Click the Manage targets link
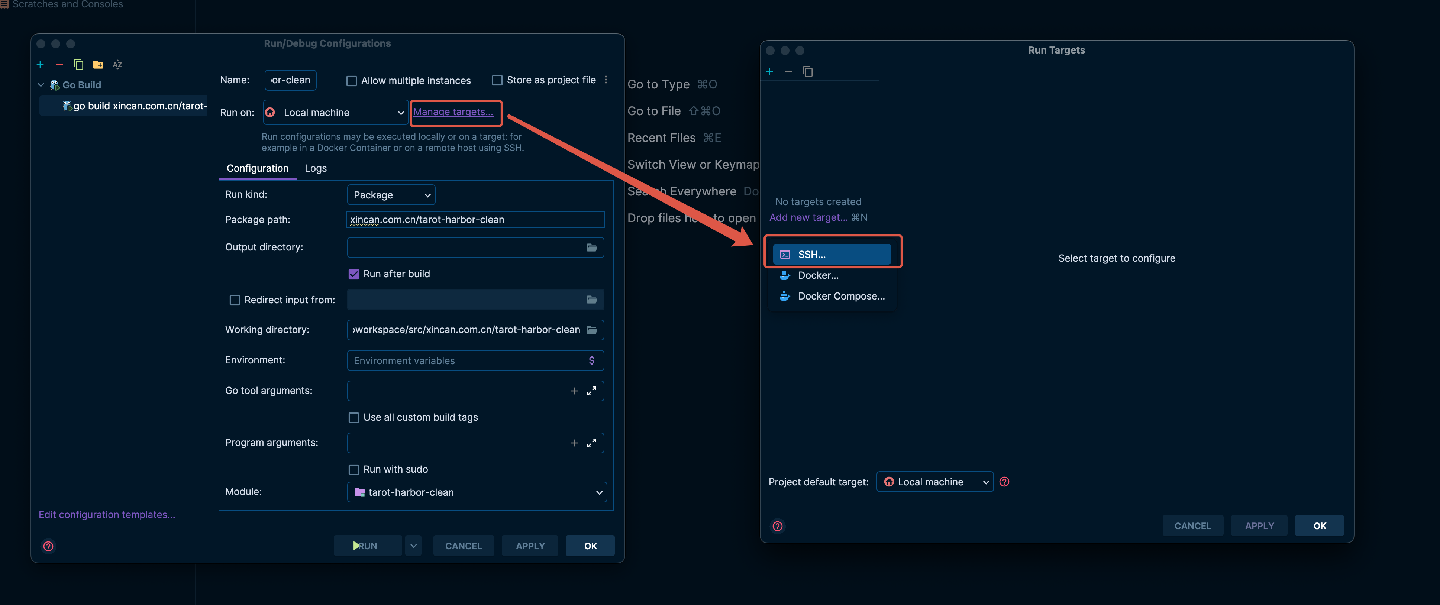 click(453, 112)
